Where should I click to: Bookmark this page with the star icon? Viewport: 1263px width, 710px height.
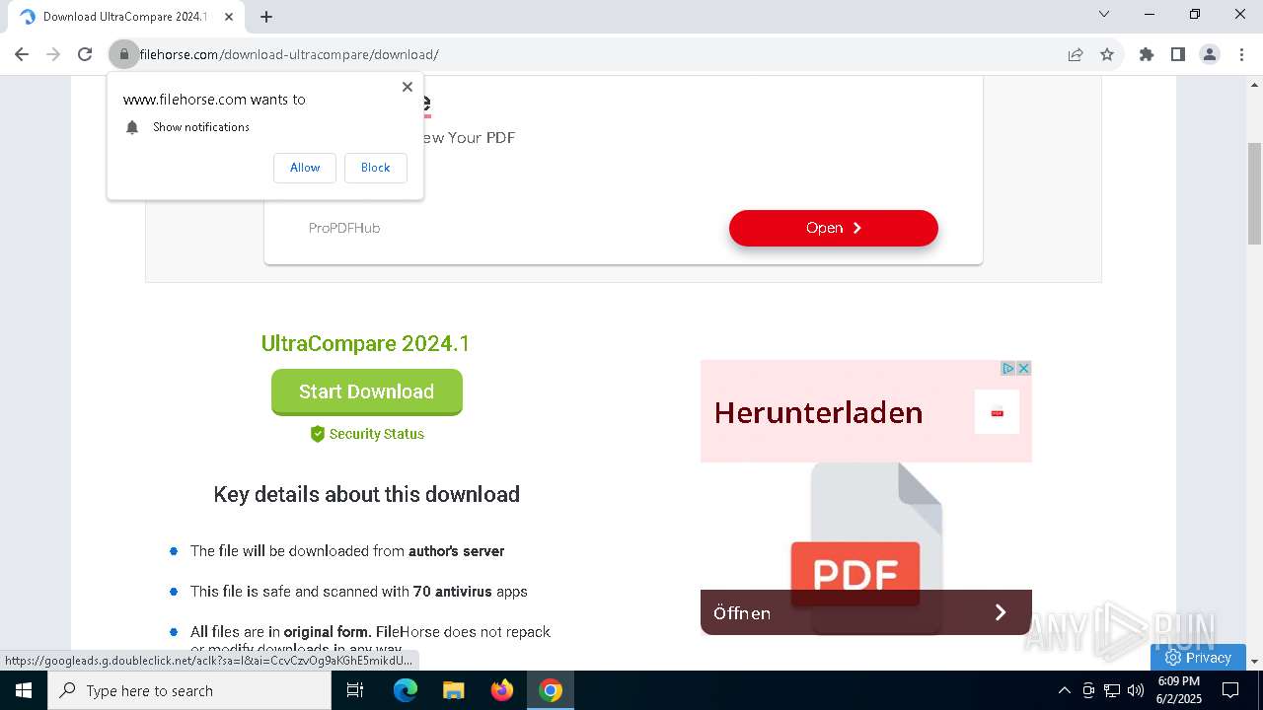(1107, 54)
